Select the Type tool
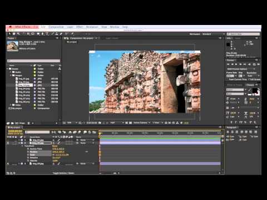 [47, 34]
